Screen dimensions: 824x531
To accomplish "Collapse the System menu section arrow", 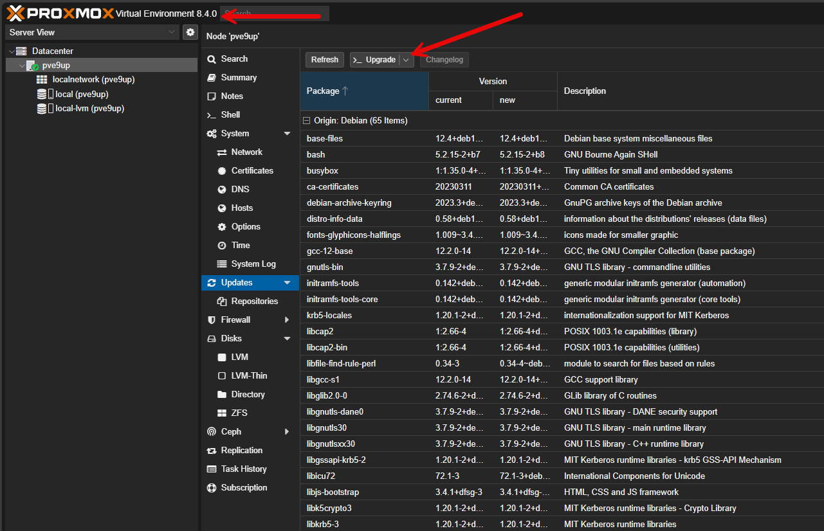I will point(287,134).
